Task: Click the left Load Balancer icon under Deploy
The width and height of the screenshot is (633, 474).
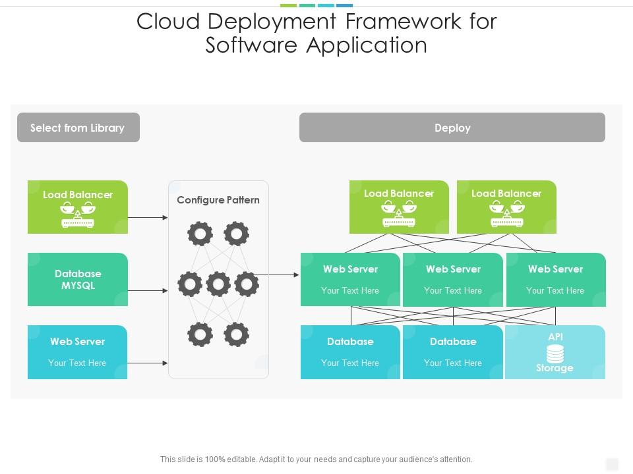Action: 399,214
